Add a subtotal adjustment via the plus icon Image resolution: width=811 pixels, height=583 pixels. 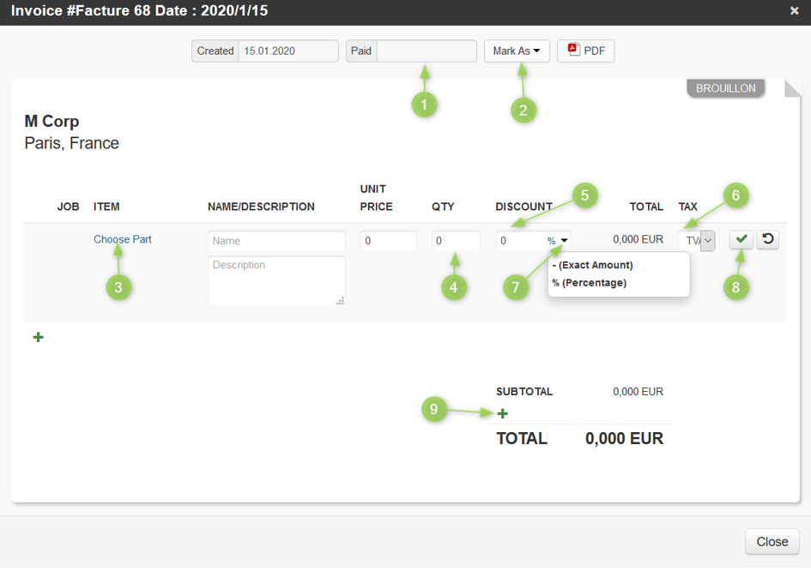(502, 412)
